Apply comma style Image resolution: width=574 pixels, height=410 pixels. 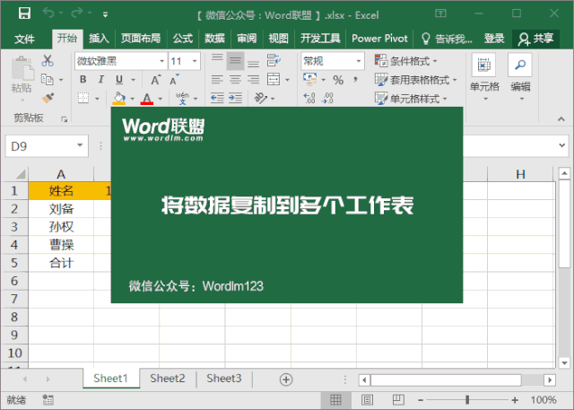click(355, 80)
